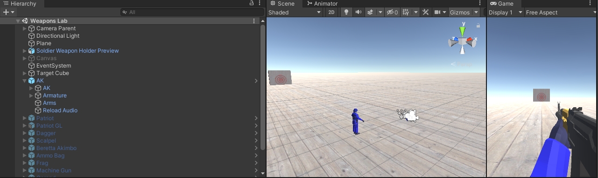The image size is (598, 178).
Task: Toggle scene lighting with the lightbulb icon
Action: 346,13
